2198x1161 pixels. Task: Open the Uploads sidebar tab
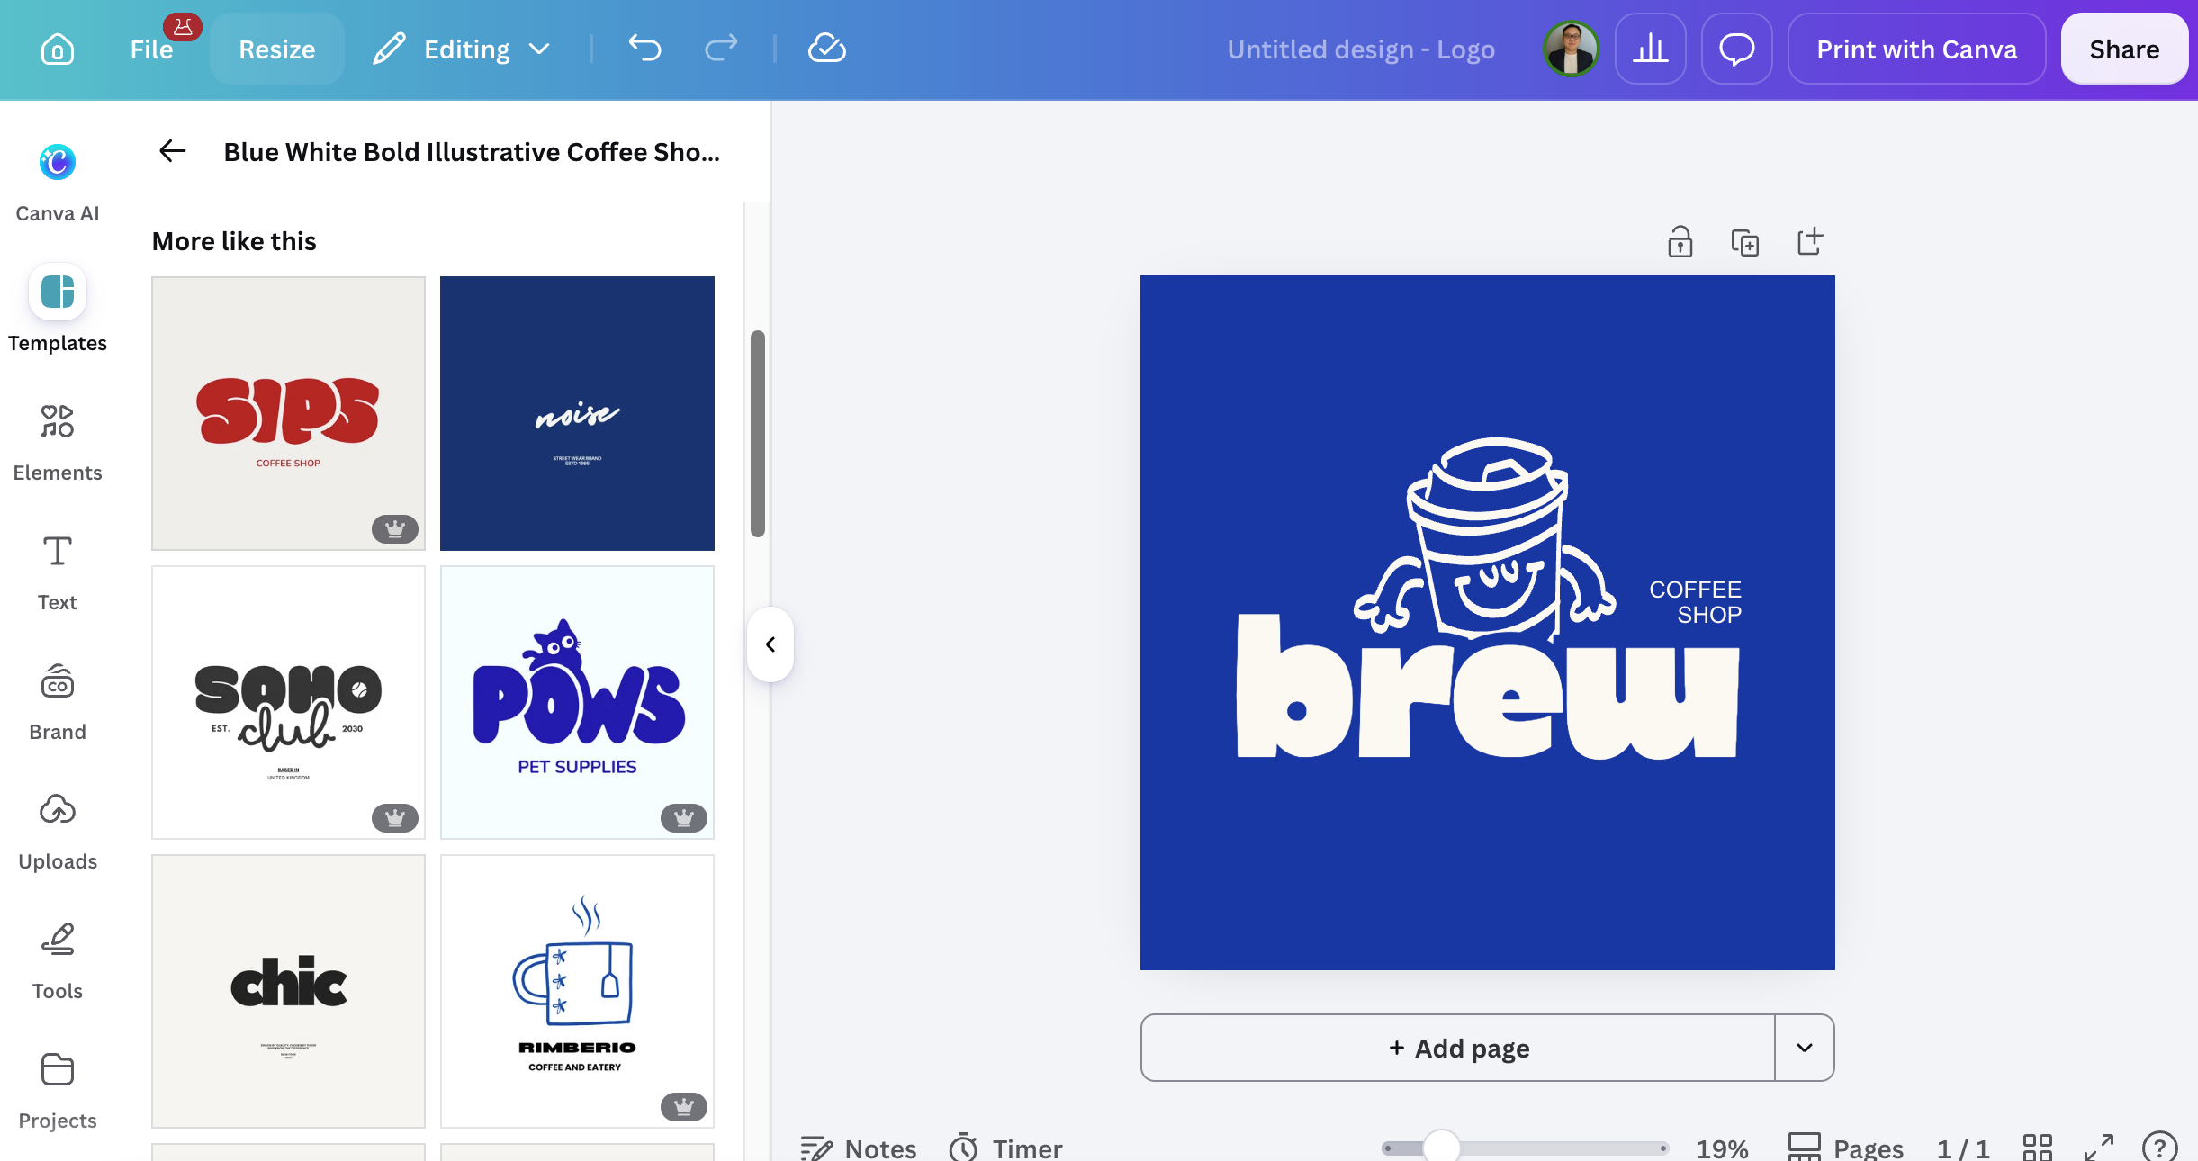point(58,830)
